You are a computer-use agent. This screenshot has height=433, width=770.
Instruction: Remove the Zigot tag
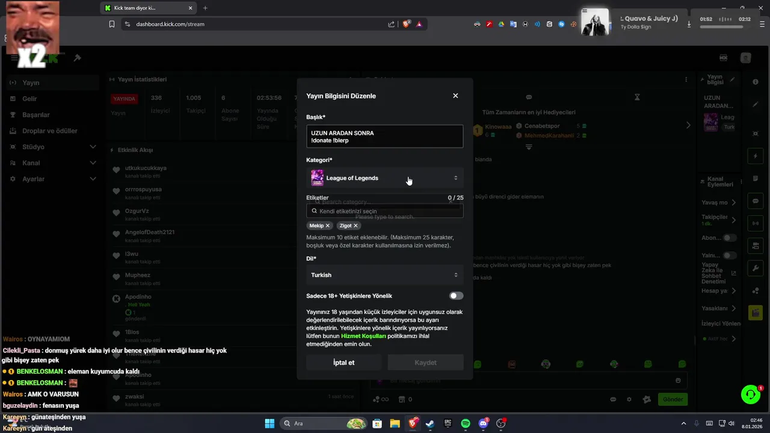pyautogui.click(x=356, y=226)
